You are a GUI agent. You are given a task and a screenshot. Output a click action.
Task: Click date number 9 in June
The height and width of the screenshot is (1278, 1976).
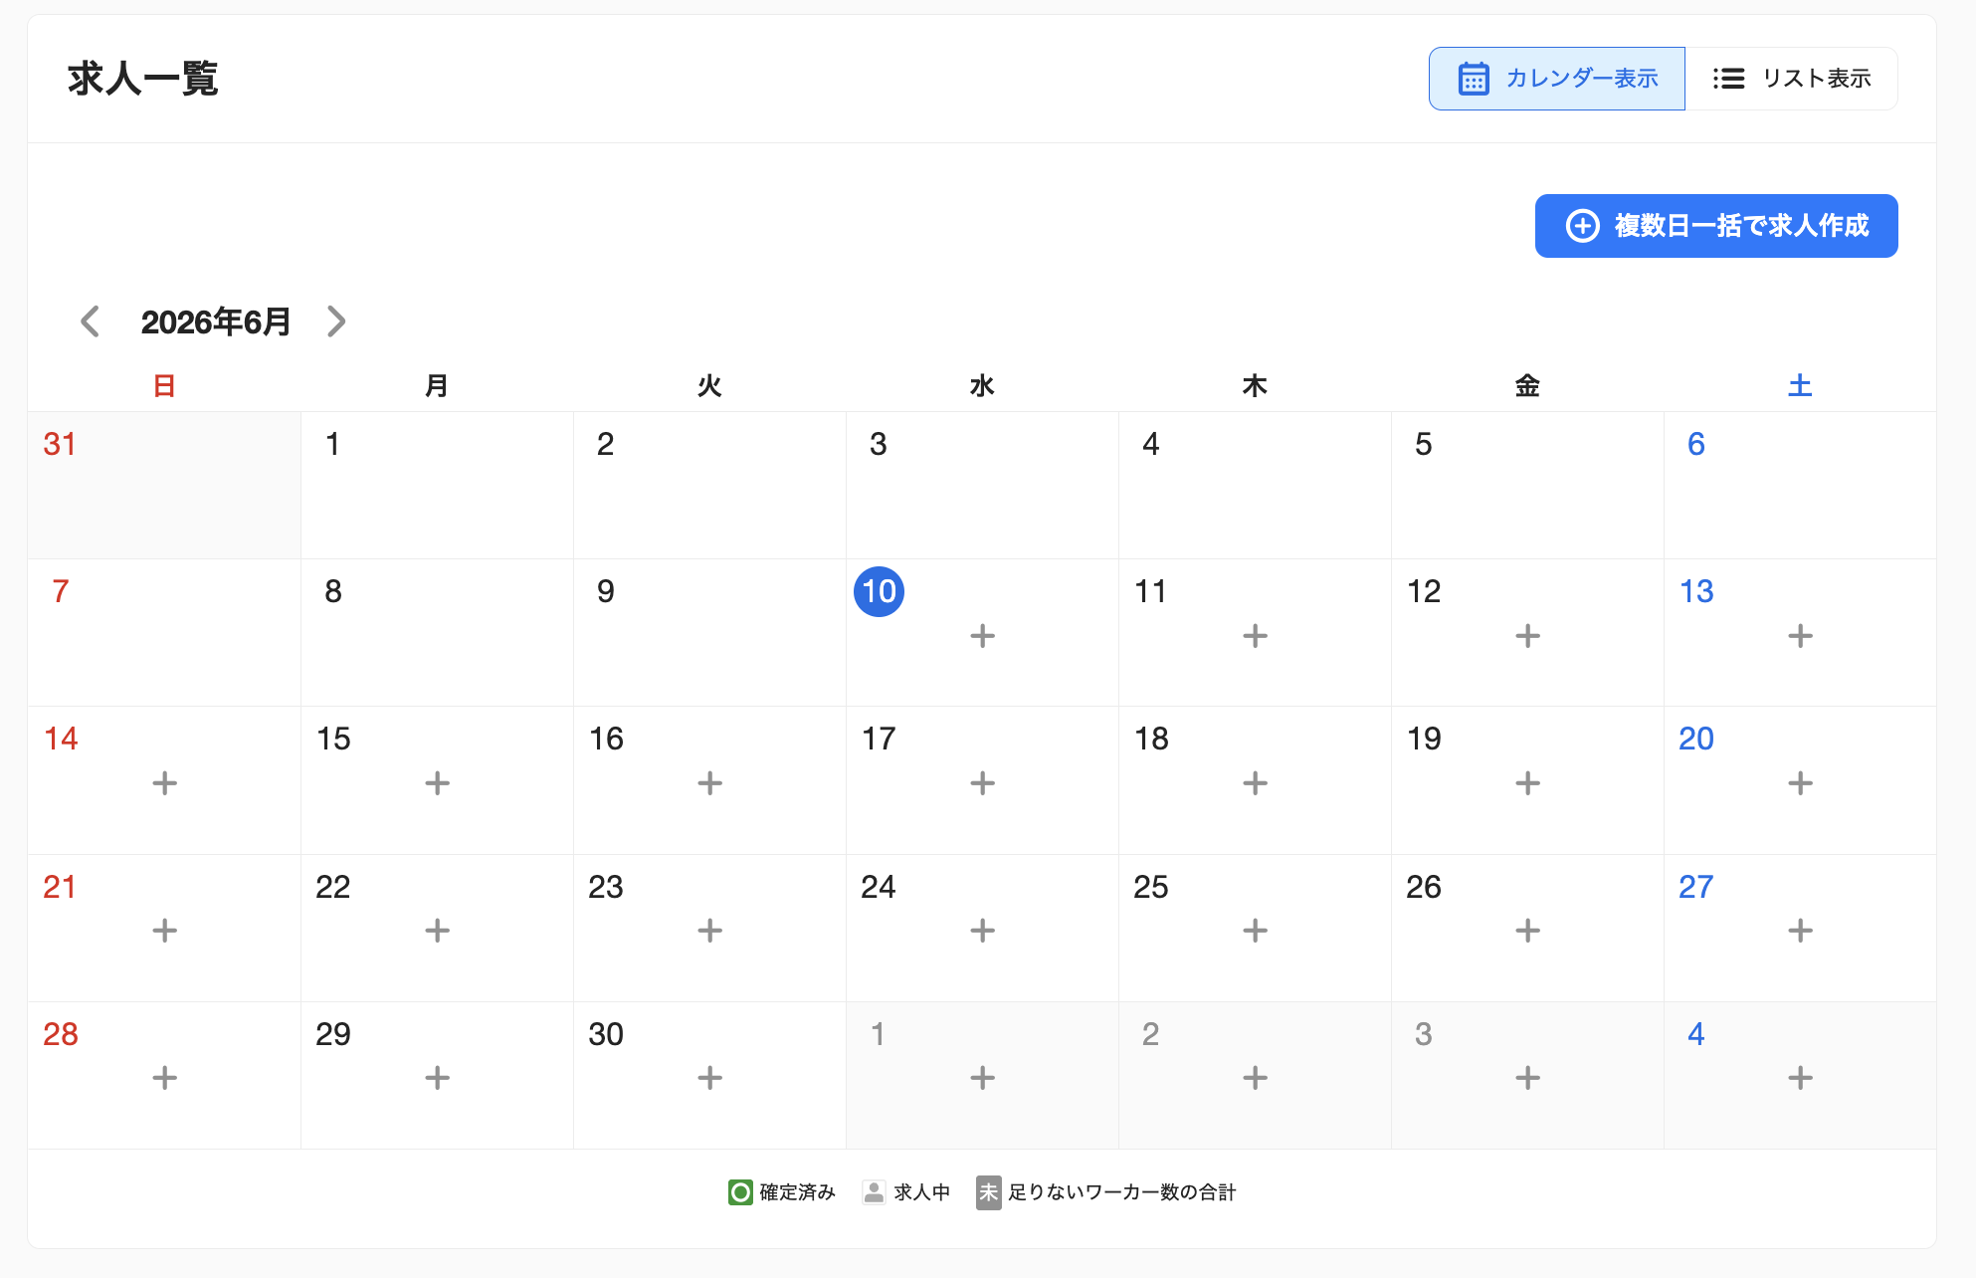[x=605, y=591]
